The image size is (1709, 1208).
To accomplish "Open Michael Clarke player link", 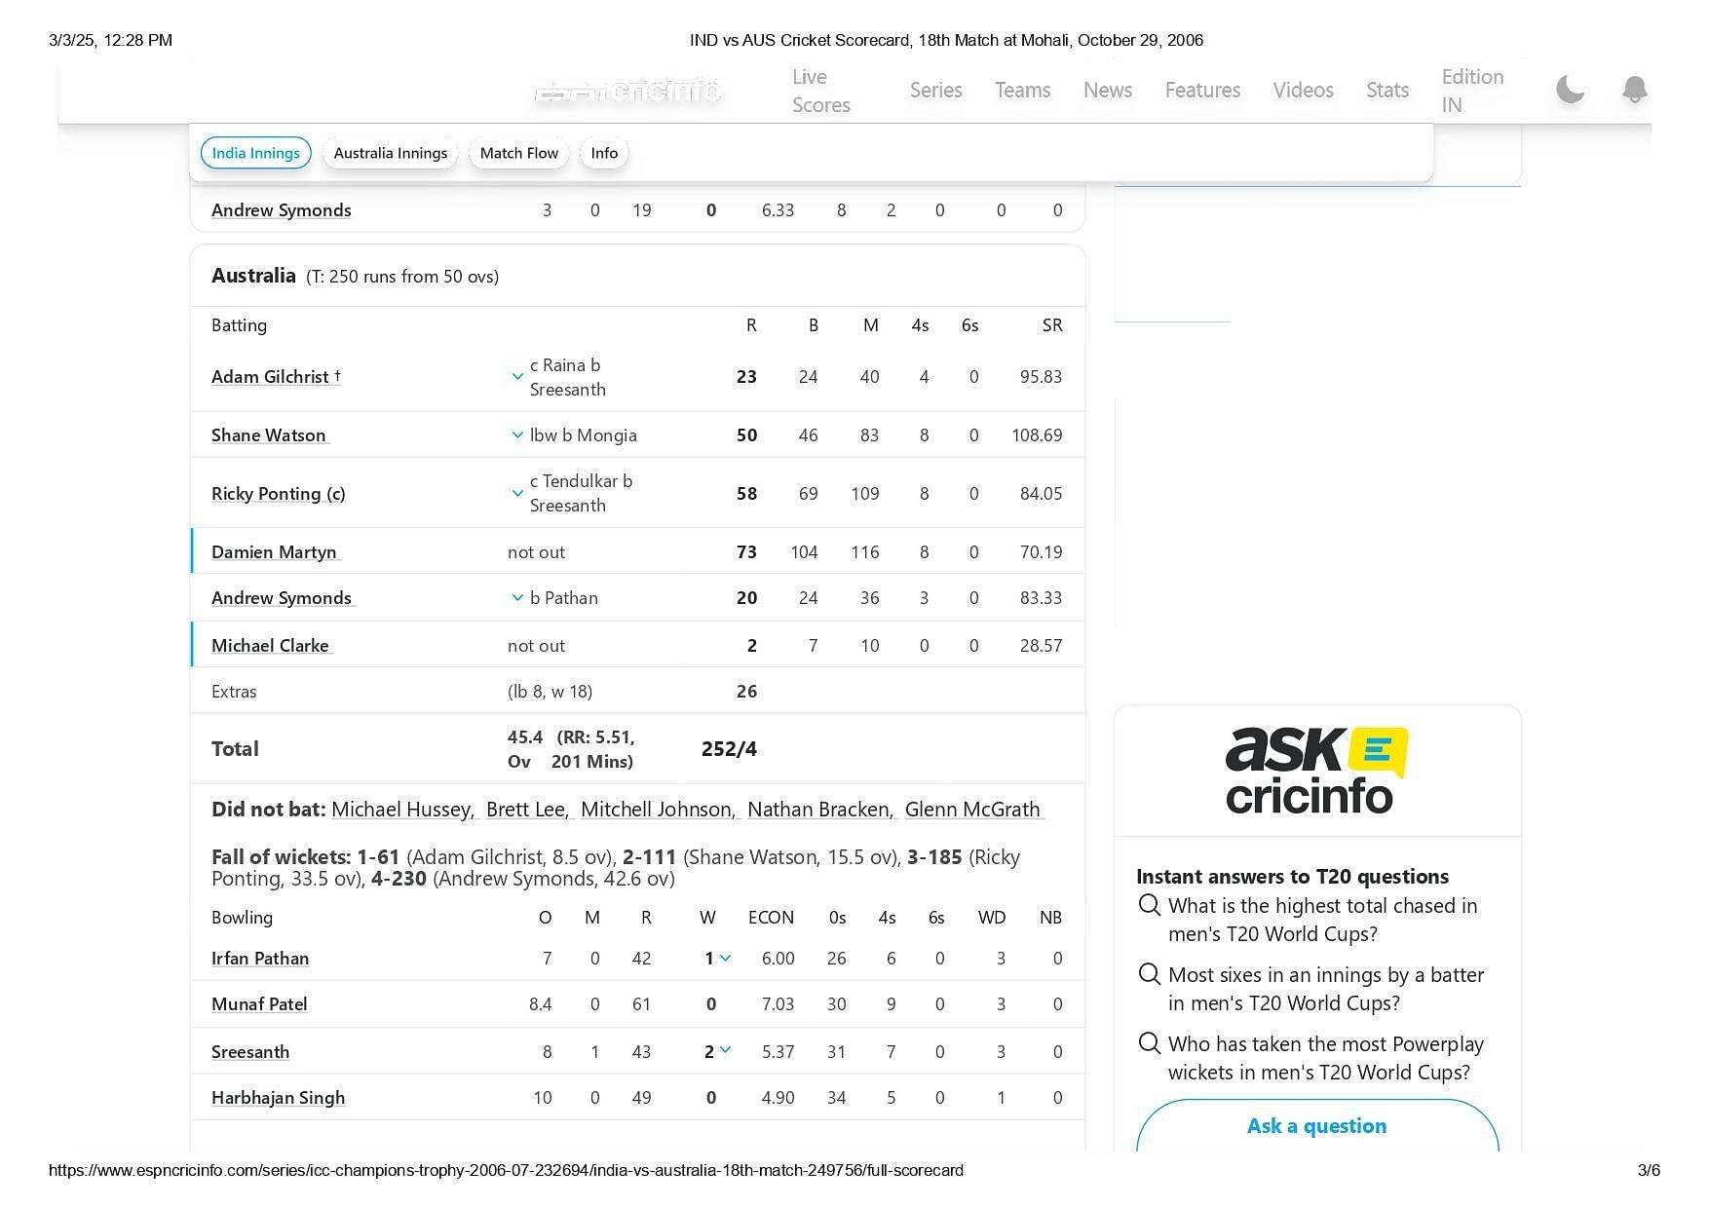I will (272, 645).
